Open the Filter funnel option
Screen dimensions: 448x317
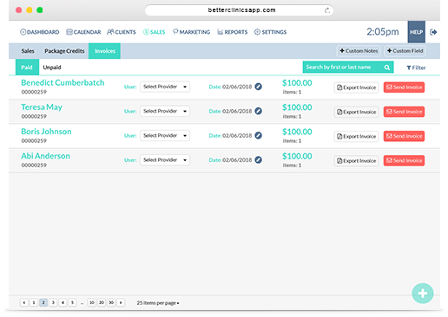[x=416, y=68]
